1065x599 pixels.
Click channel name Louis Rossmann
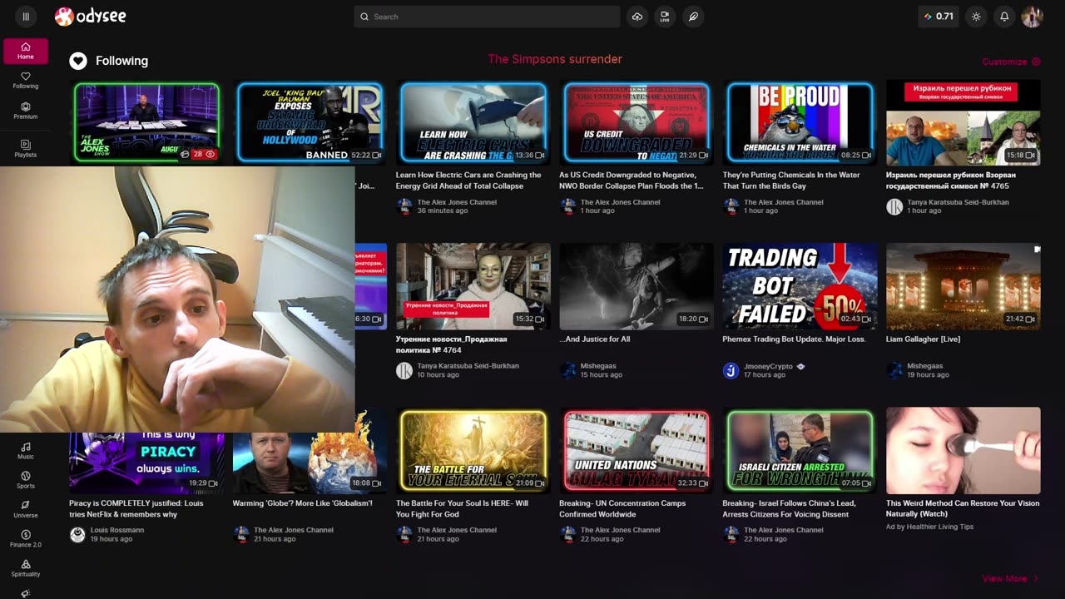117,530
